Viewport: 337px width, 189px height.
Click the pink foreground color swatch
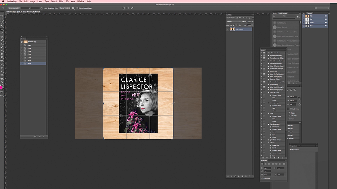[1, 87]
